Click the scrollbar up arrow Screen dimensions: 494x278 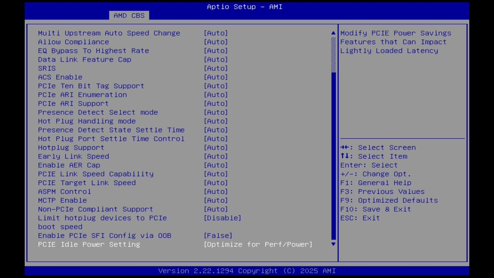click(333, 33)
